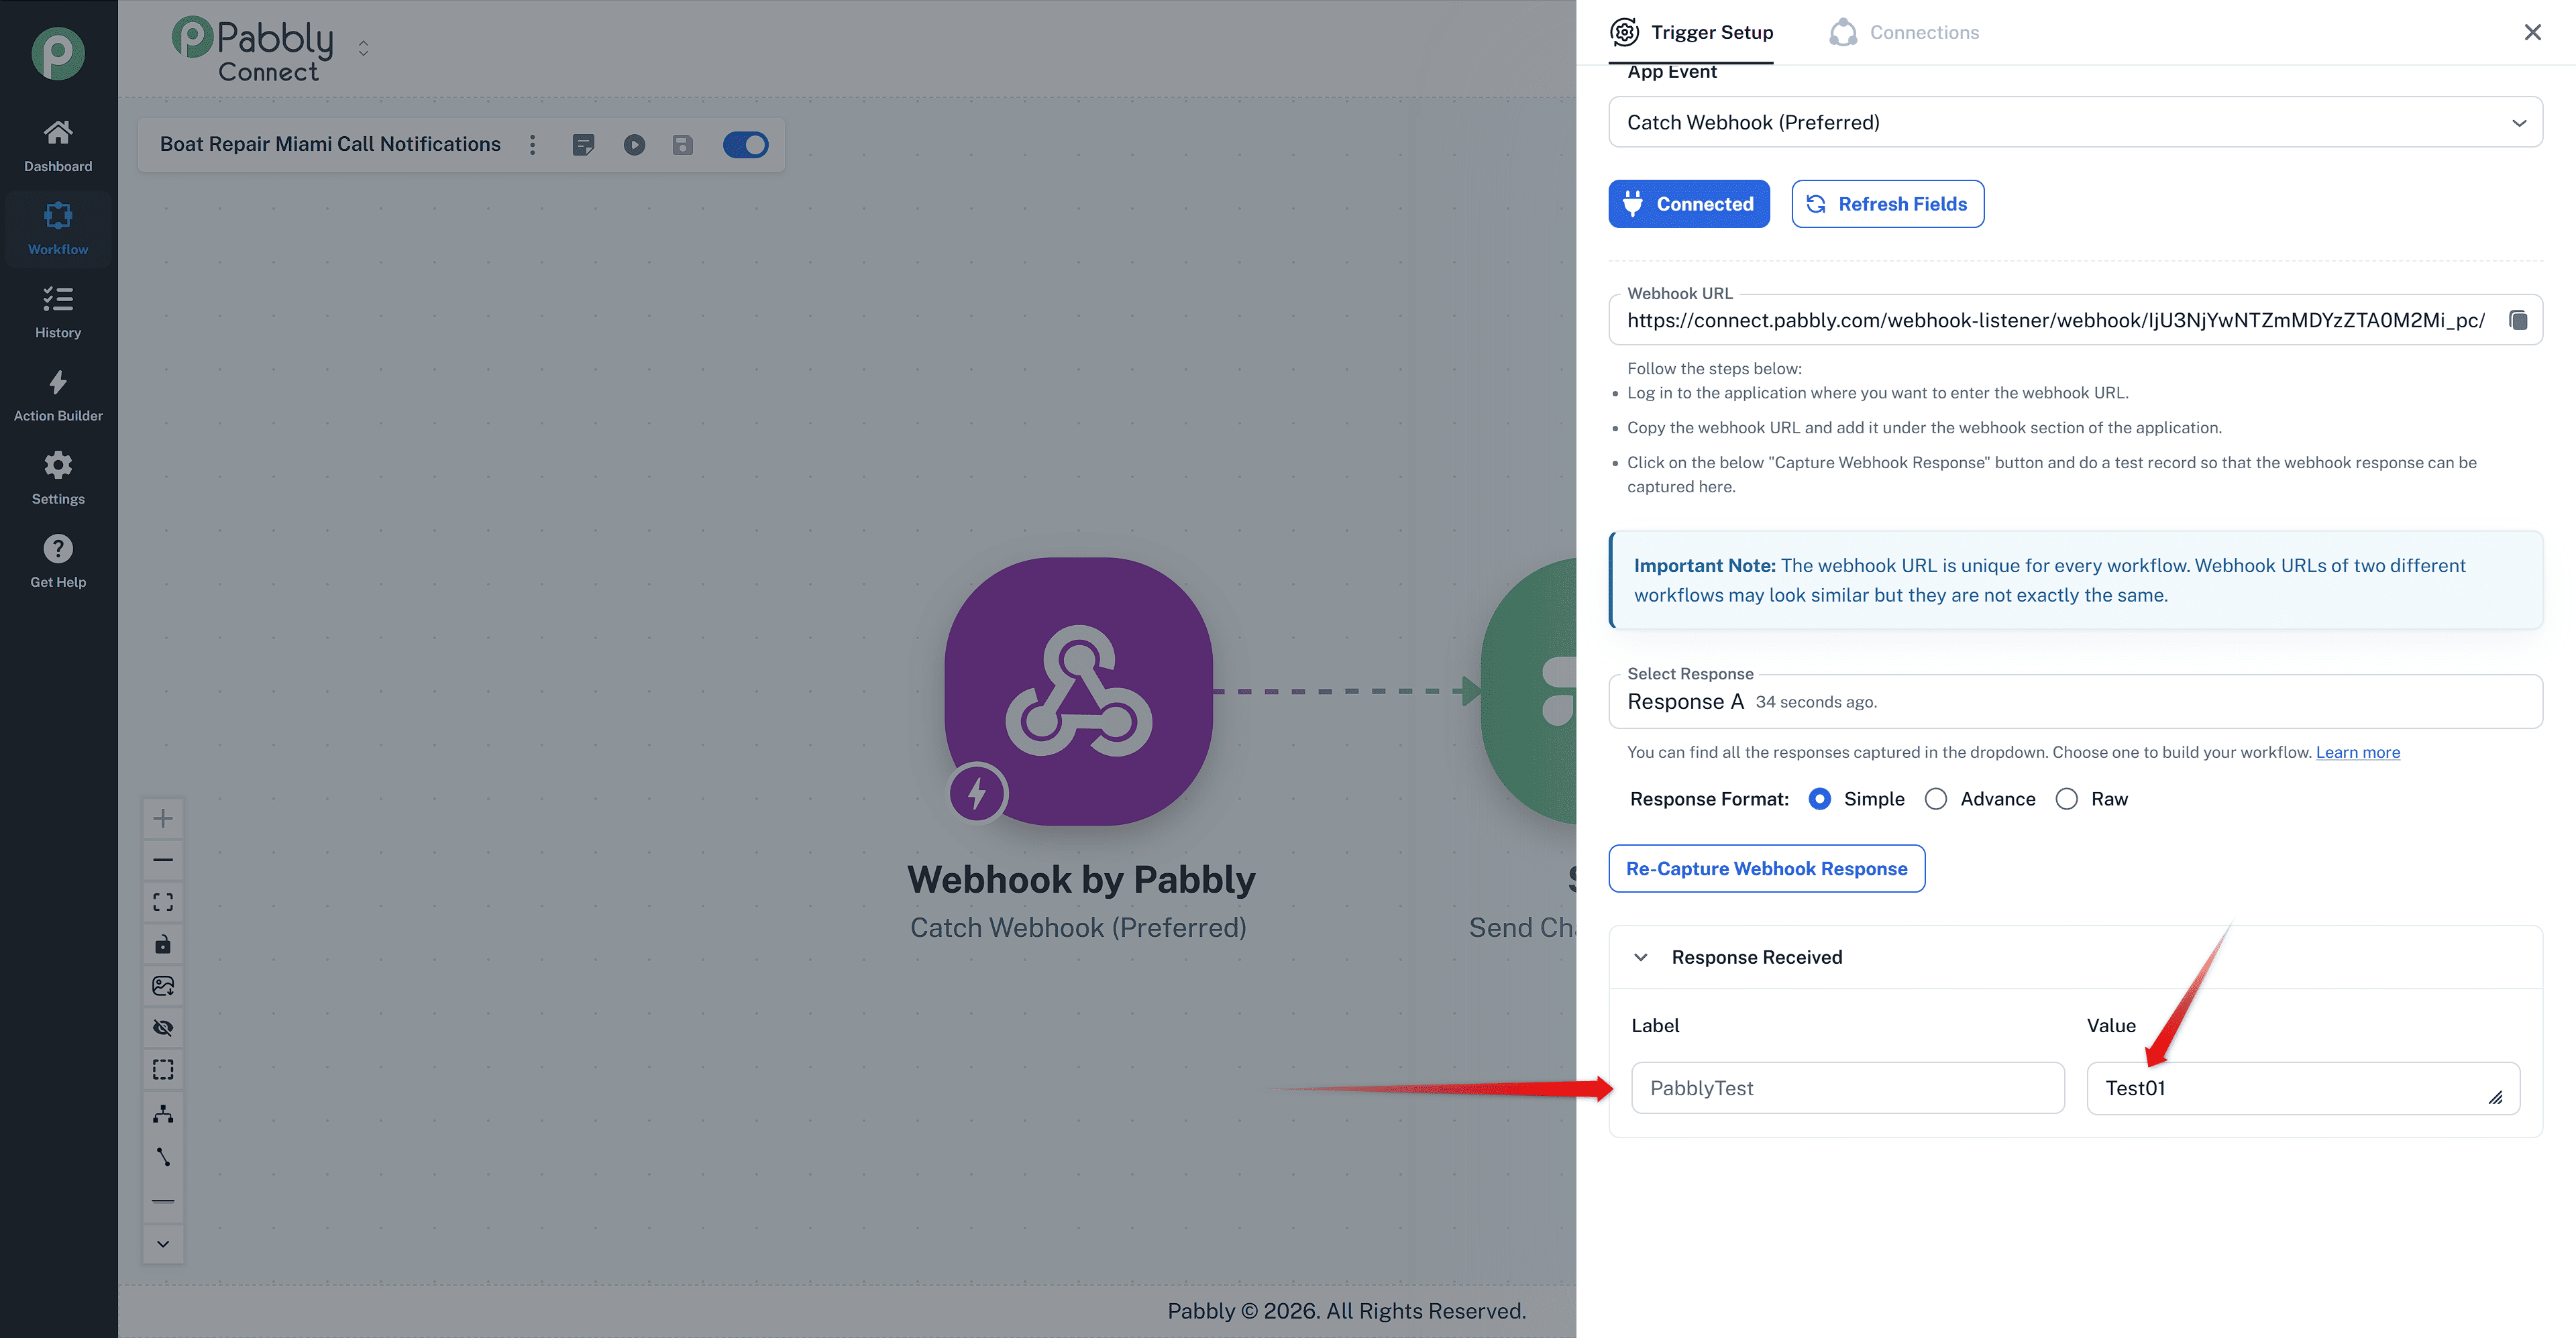
Task: Switch to the Connections tab
Action: point(1904,32)
